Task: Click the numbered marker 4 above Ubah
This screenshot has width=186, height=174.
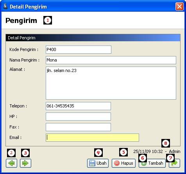Action: (x=98, y=153)
